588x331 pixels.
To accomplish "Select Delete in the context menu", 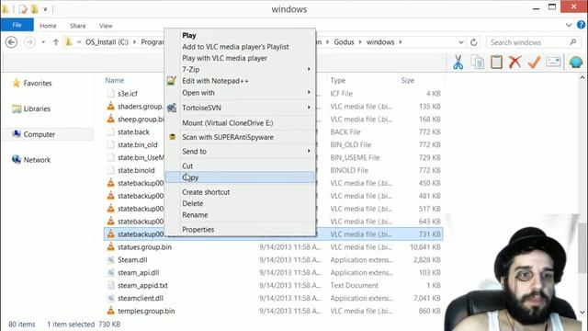I will [192, 203].
